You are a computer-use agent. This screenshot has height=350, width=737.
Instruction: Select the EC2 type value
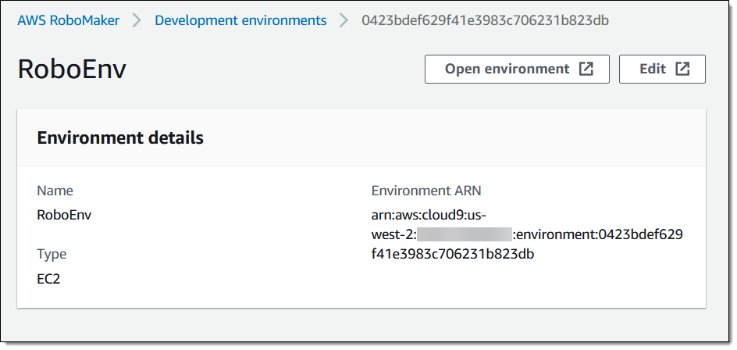(x=48, y=278)
